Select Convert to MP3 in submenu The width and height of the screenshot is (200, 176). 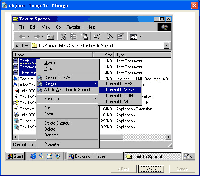[x=120, y=84]
